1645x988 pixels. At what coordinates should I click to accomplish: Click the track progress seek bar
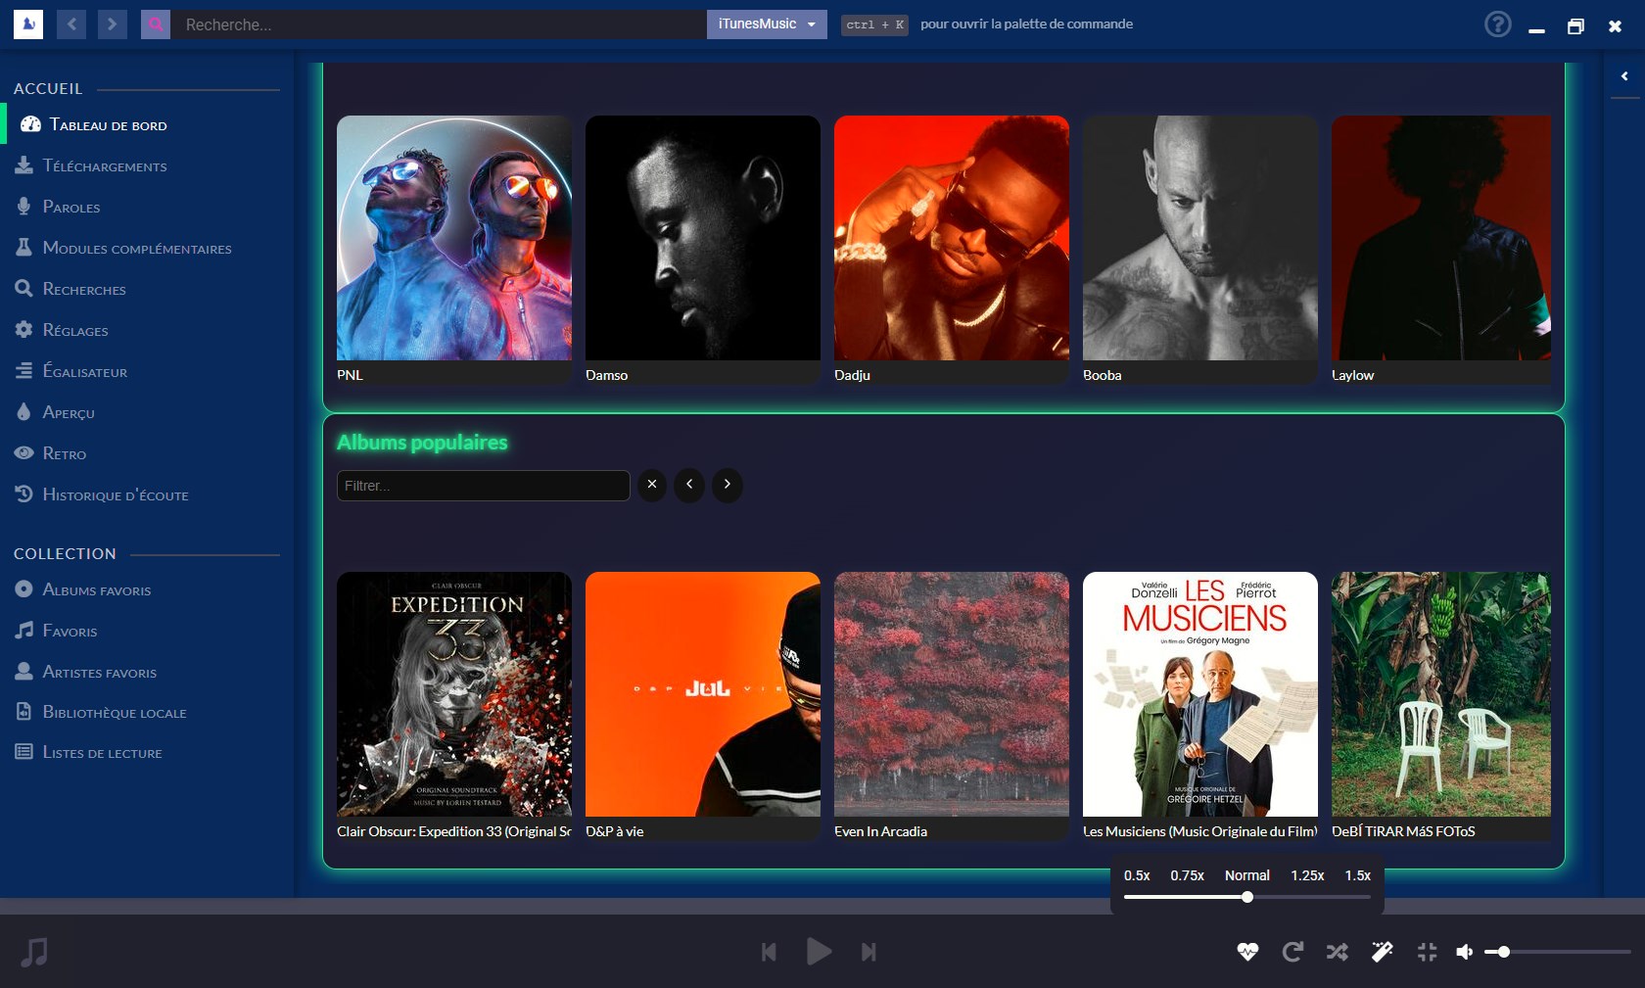click(822, 906)
